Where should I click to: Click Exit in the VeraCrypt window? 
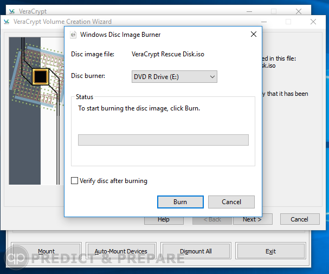click(x=270, y=251)
